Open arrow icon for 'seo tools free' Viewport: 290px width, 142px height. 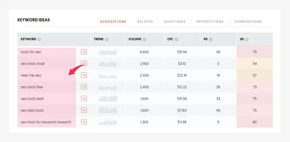(x=84, y=87)
